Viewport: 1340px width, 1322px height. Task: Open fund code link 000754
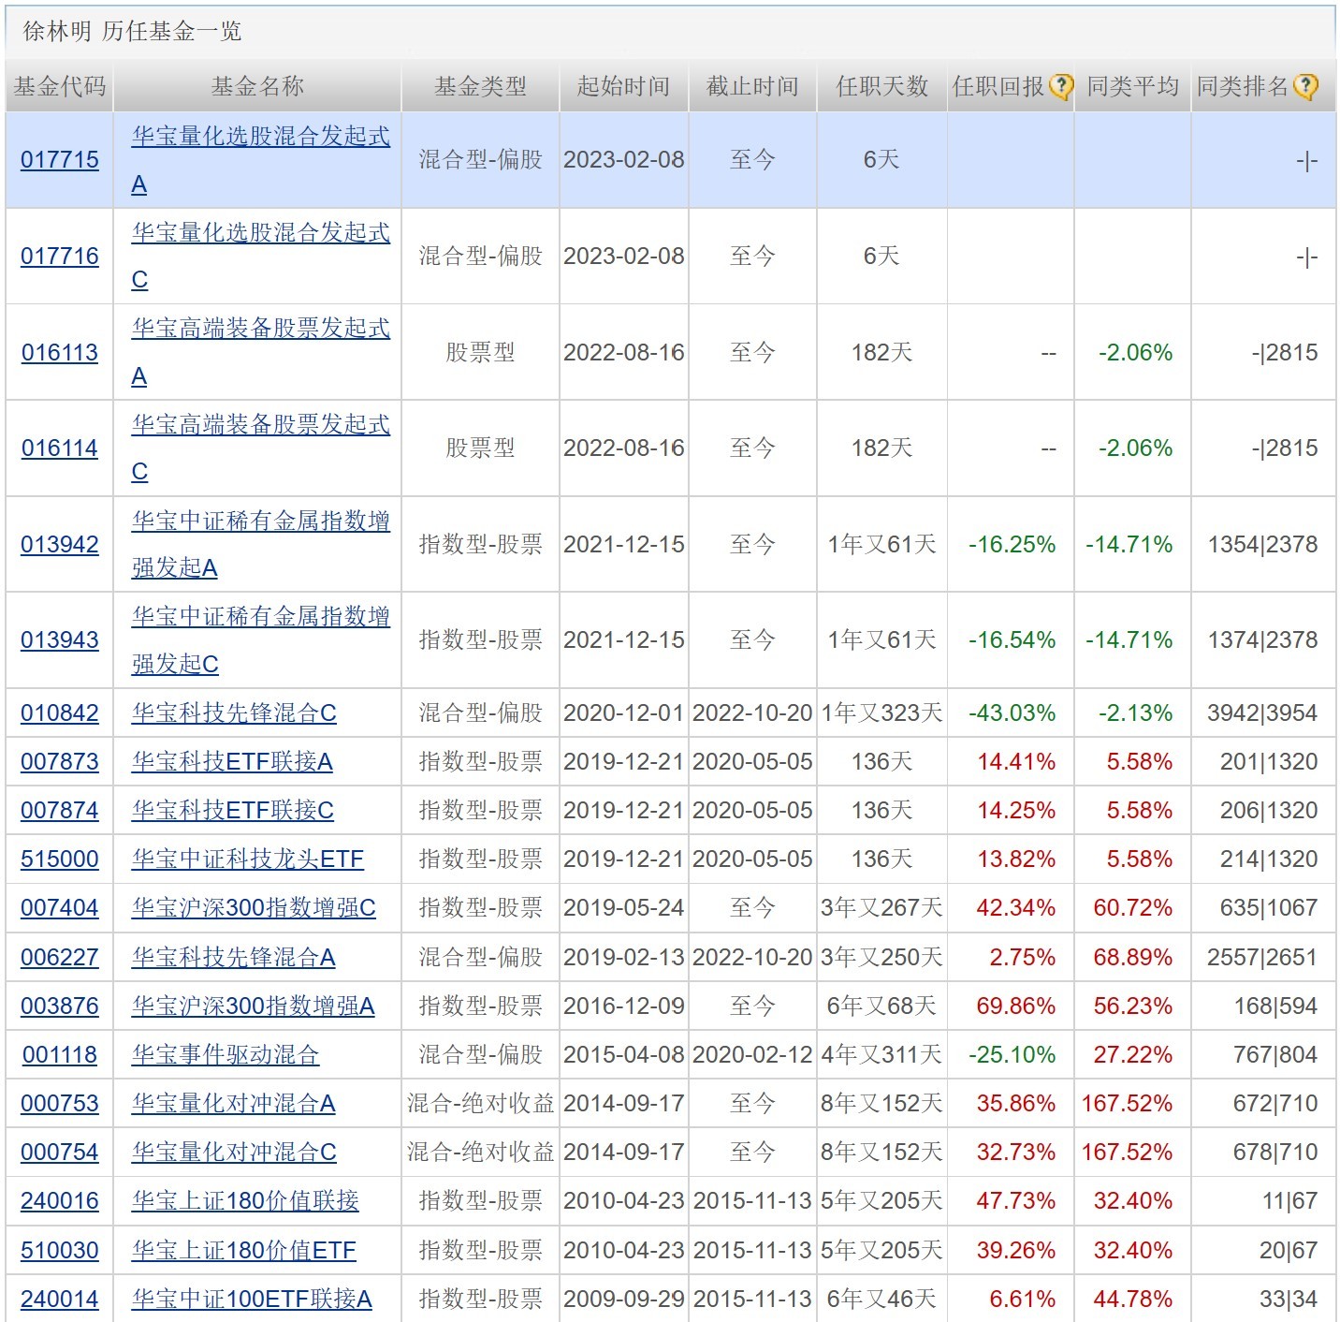pos(60,1153)
